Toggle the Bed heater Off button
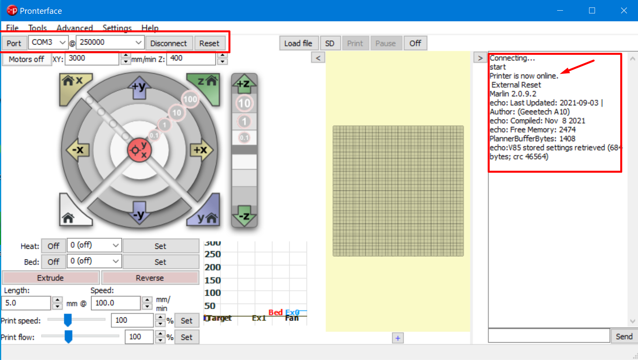This screenshot has height=360, width=638. point(53,262)
